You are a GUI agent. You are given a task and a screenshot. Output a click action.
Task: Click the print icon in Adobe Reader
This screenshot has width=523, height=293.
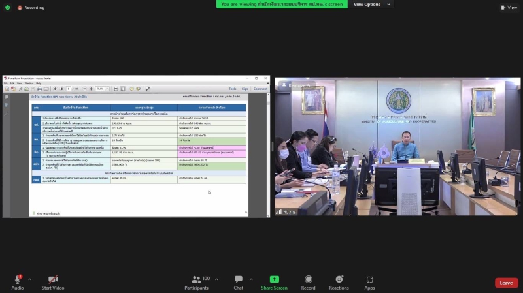[x=39, y=89]
